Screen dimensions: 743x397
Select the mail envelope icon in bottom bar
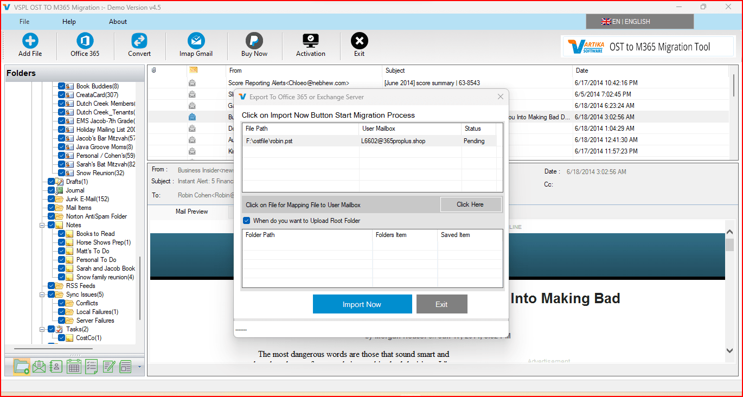click(39, 367)
